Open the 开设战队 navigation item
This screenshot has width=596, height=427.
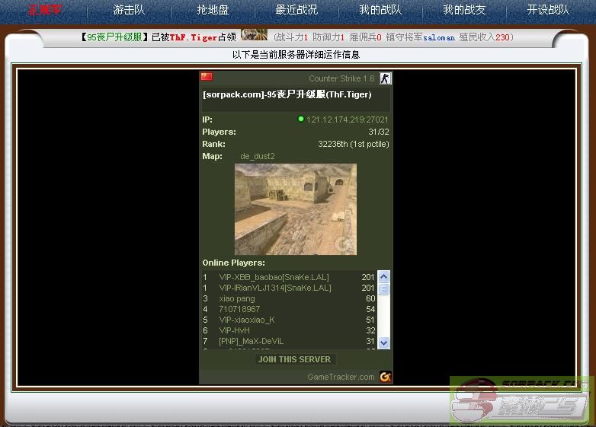[x=548, y=10]
